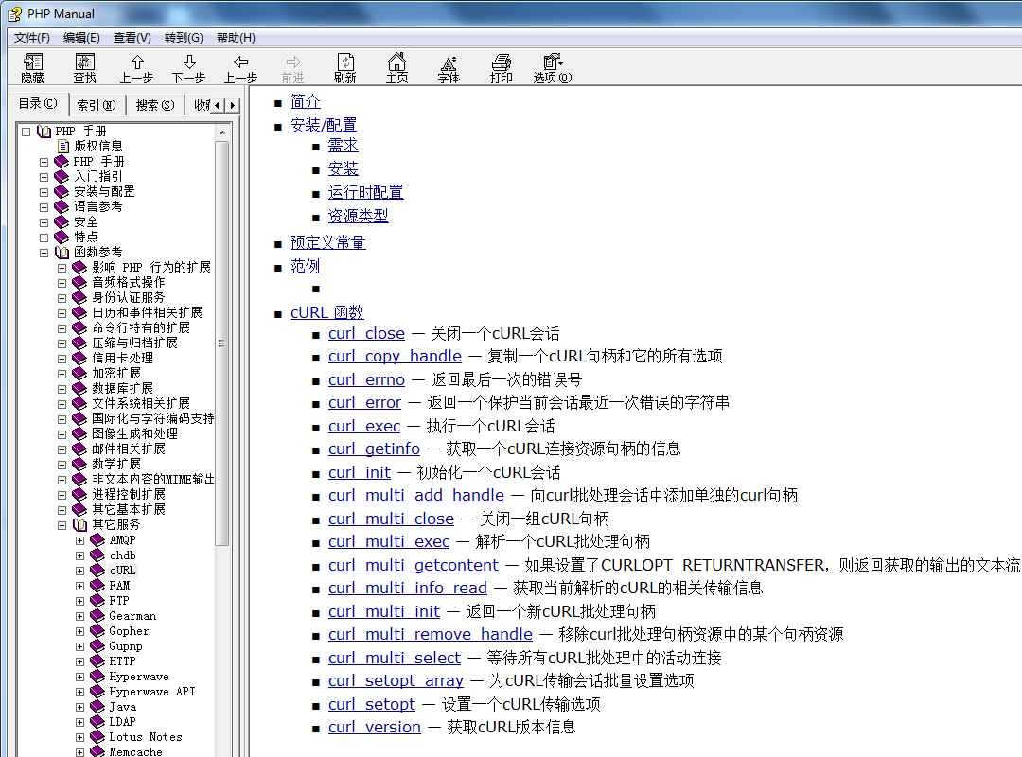Viewport: 1022px width, 757px height.
Task: Follow the curl_getinfo link
Action: pos(374,449)
